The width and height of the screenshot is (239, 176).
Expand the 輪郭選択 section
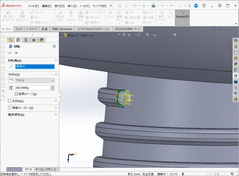(56, 114)
